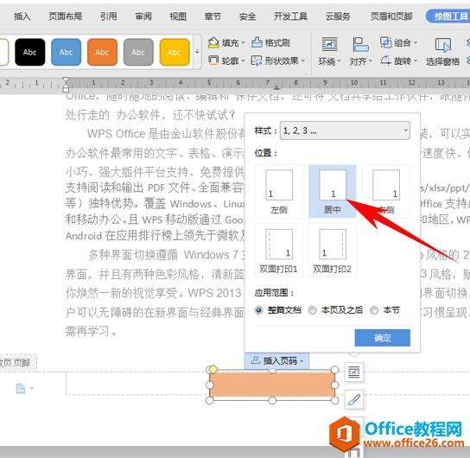Expand the shape styles gallery

coord(197,52)
